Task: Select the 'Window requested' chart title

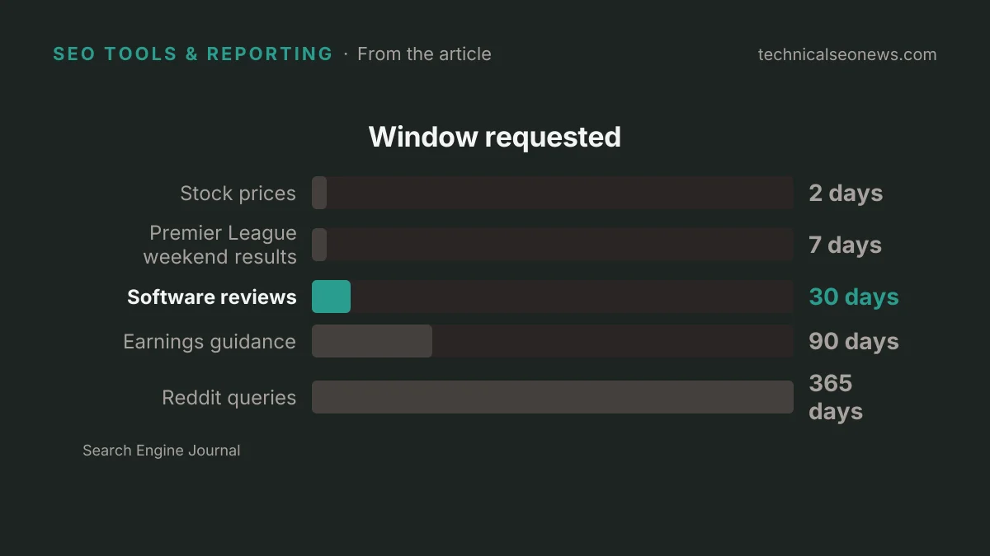Action: point(495,137)
